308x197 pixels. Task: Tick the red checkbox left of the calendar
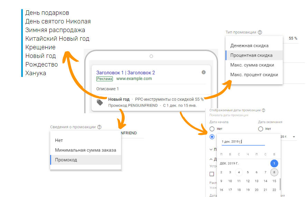(x=212, y=174)
